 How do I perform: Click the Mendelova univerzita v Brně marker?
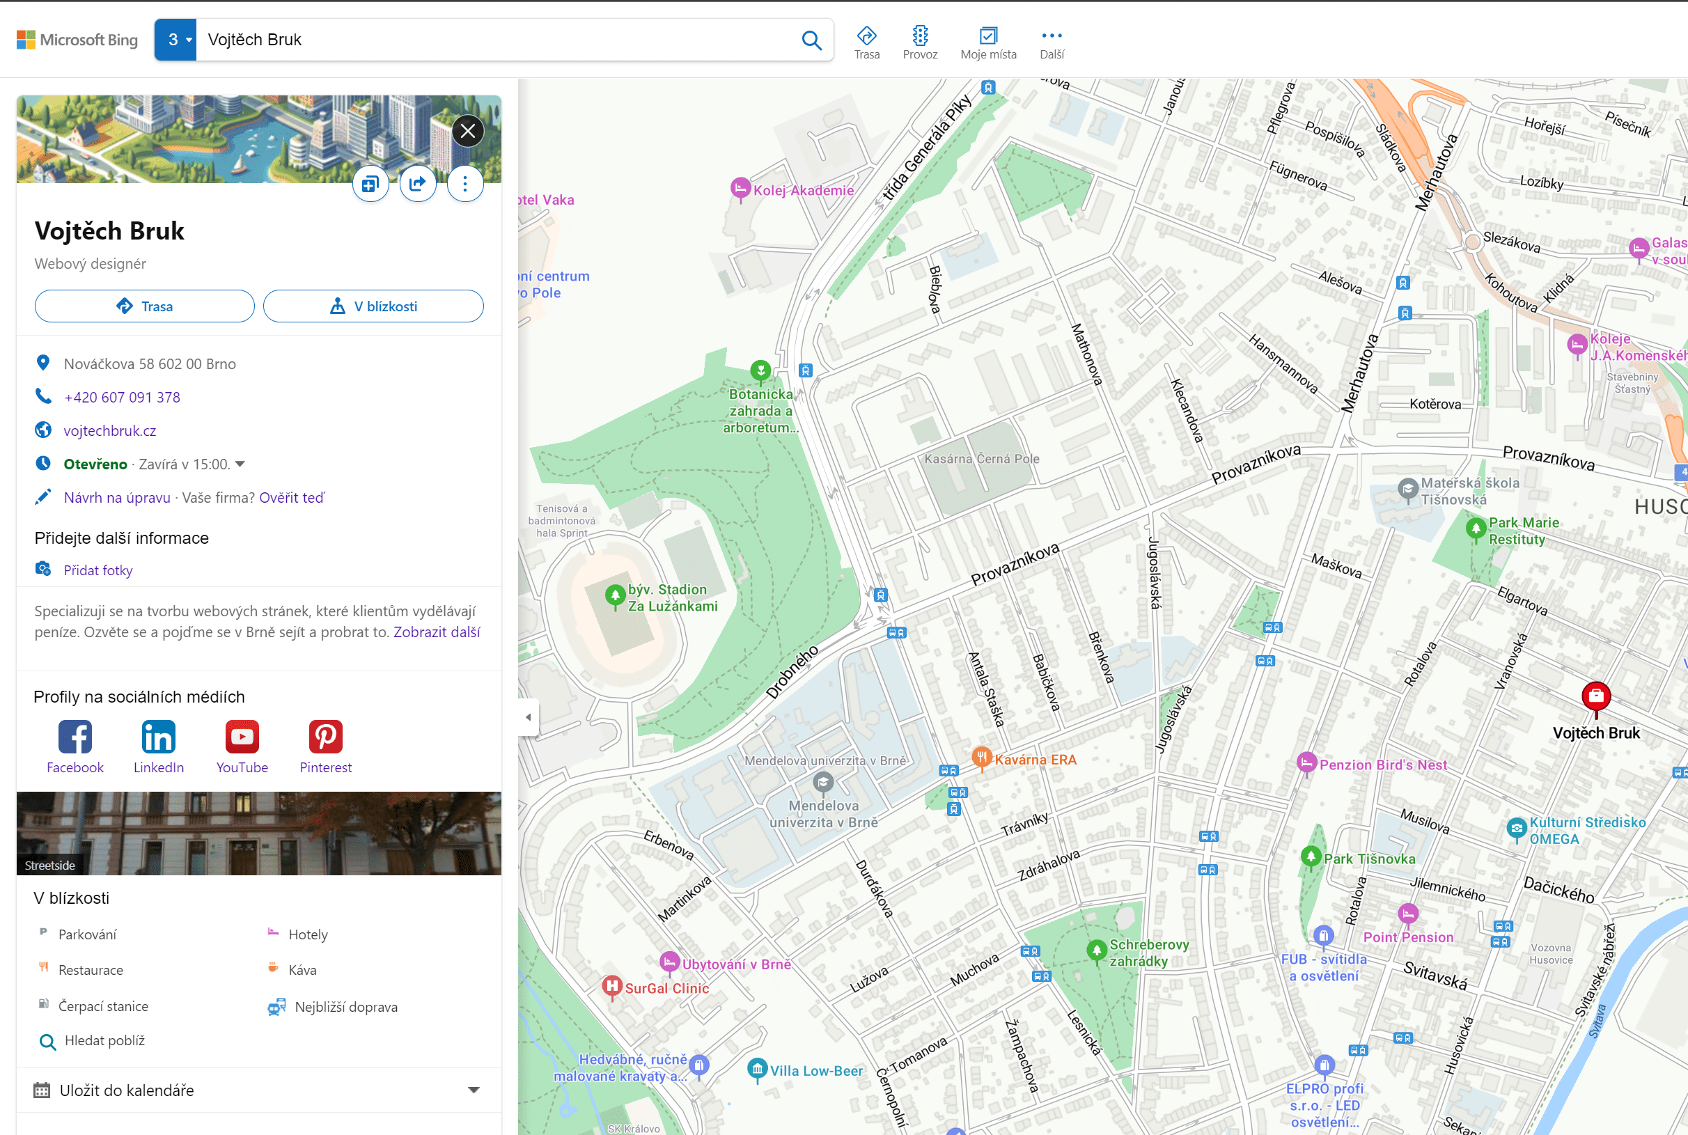pyautogui.click(x=823, y=783)
